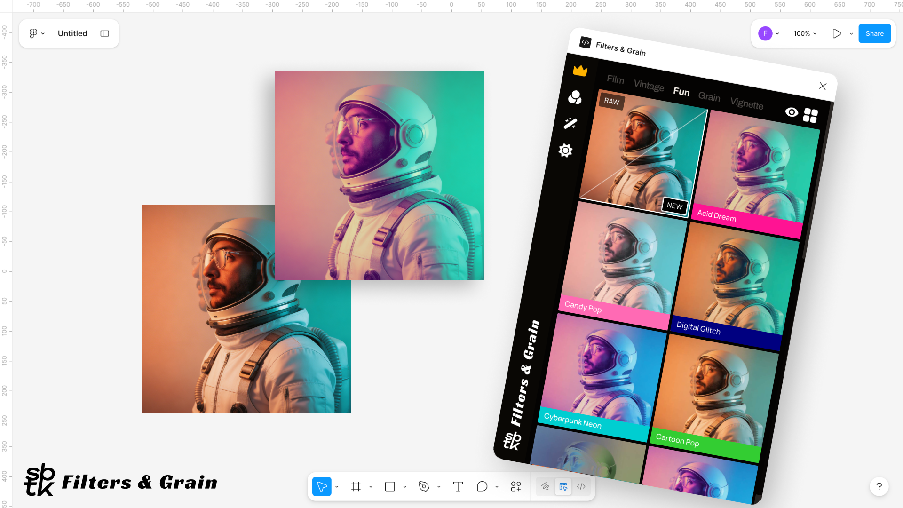Viewport: 903px width, 508px height.
Task: Select the pink-teal astronaut image on canvas
Action: pos(380,176)
